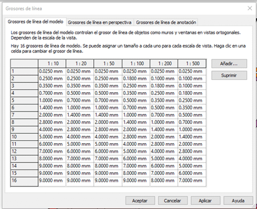Select row header 16
The width and height of the screenshot is (257, 209).
coord(24,182)
